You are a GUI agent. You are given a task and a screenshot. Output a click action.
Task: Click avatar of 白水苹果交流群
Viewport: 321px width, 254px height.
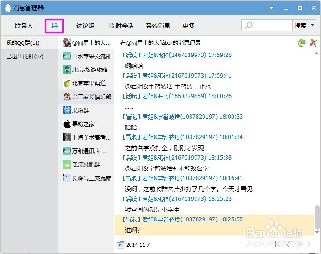pos(67,56)
